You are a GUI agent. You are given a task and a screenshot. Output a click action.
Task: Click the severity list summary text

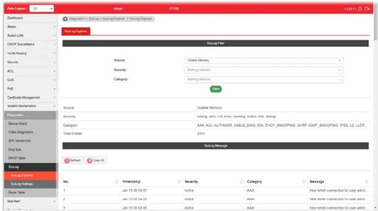[x=236, y=116]
